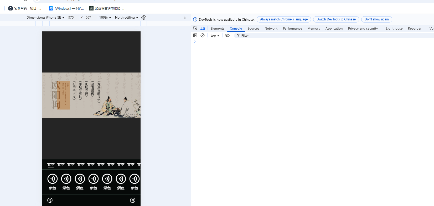Show the console sidebar

coord(195,35)
